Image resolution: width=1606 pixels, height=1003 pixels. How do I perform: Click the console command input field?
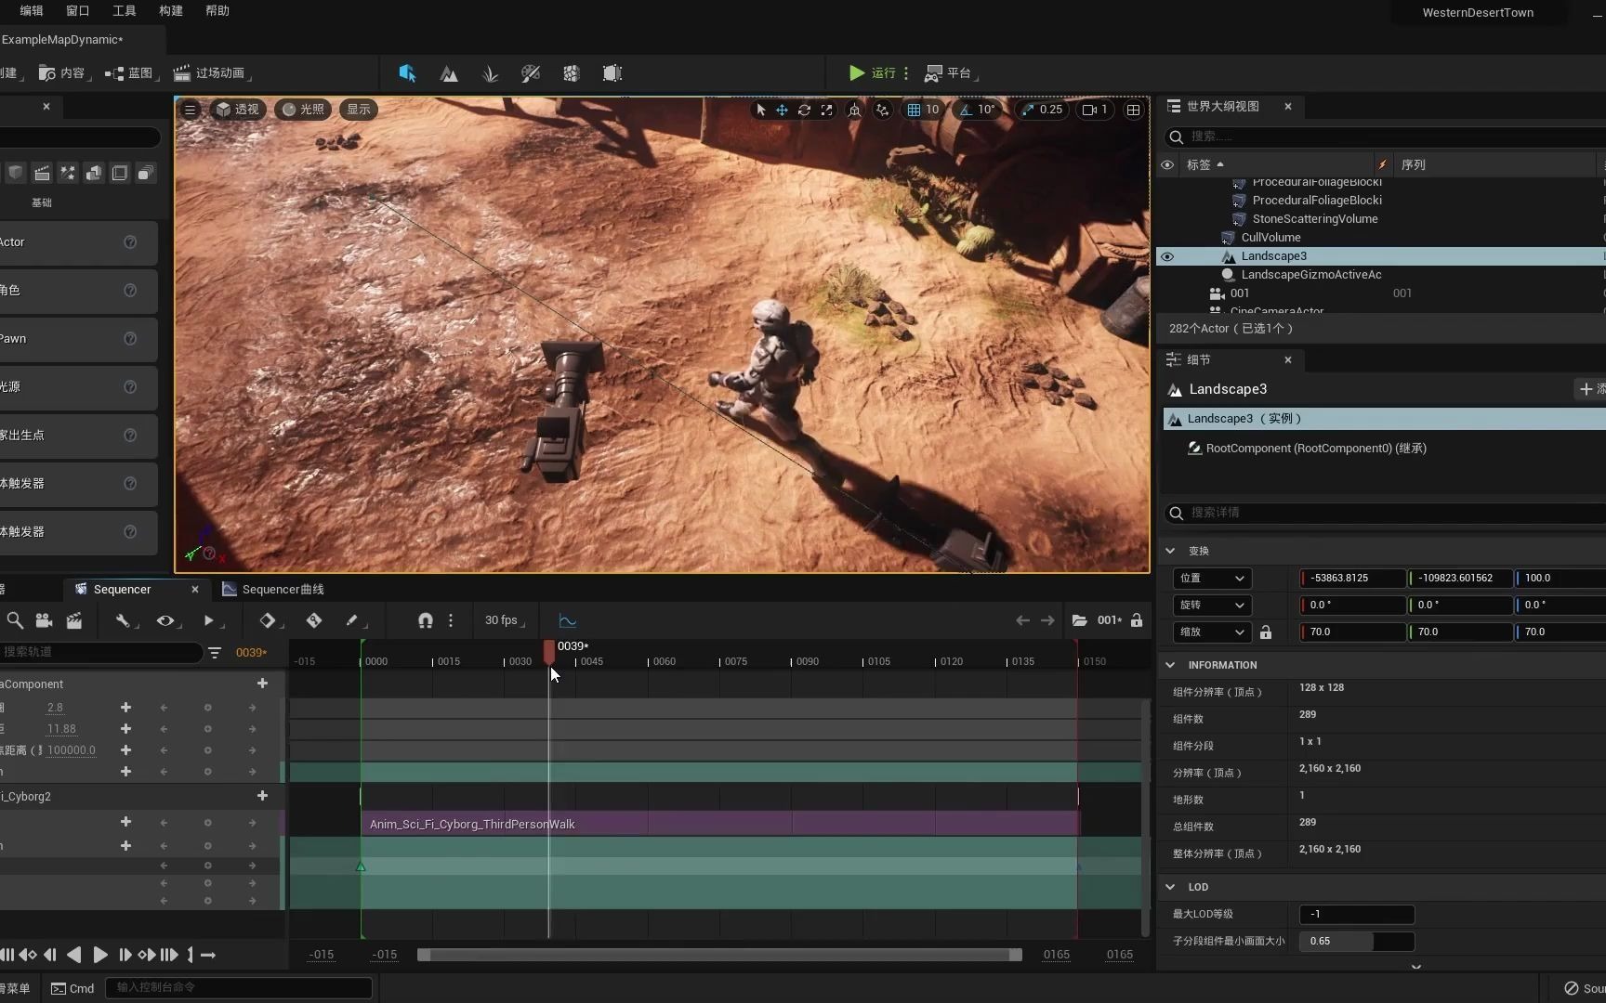click(x=239, y=988)
